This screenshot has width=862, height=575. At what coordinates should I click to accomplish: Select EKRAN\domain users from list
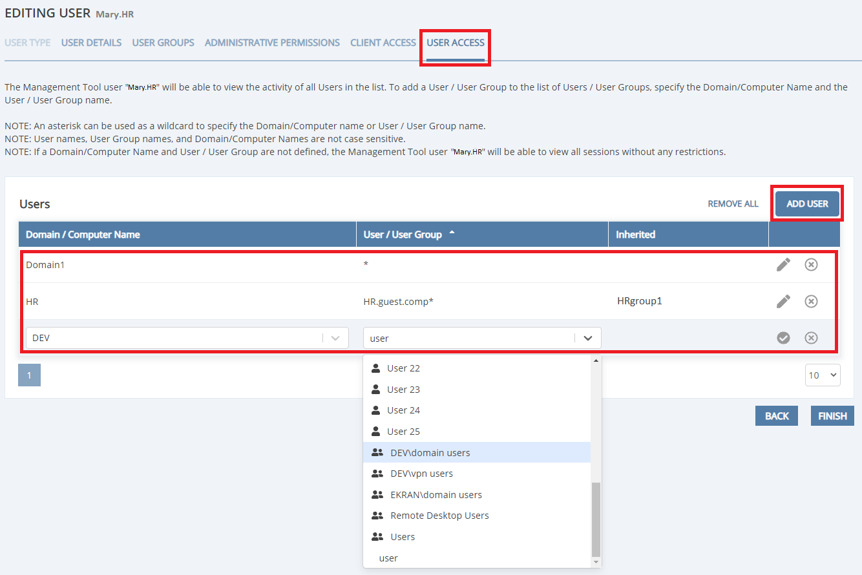click(436, 495)
